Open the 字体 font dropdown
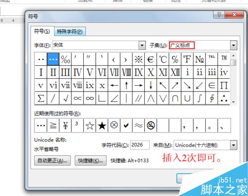The width and height of the screenshot is (248, 196). tap(142, 45)
